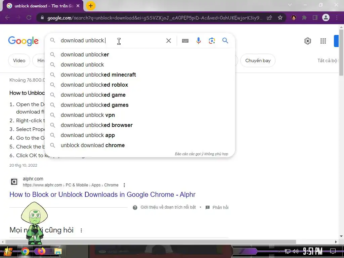
Task: Open the tab search dropdown chevron
Action: (290, 5)
